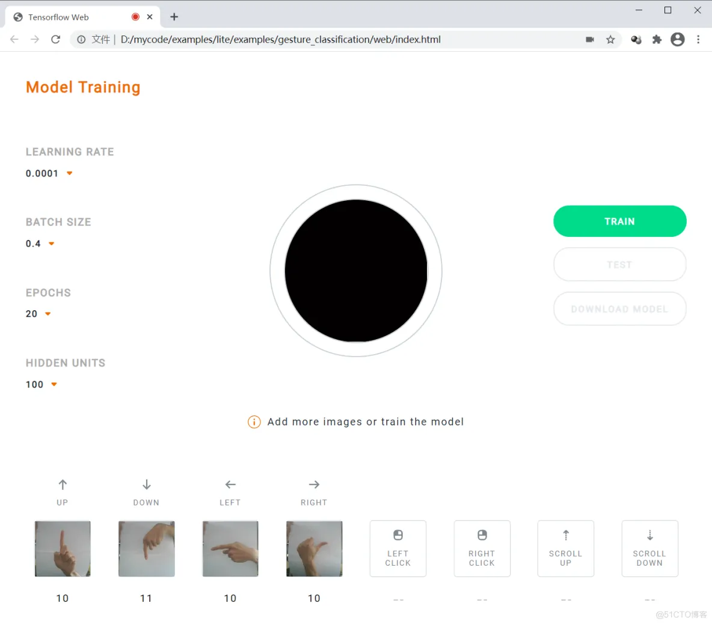The image size is (712, 624).
Task: Add image to SCROLL DOWN box
Action: coord(650,549)
